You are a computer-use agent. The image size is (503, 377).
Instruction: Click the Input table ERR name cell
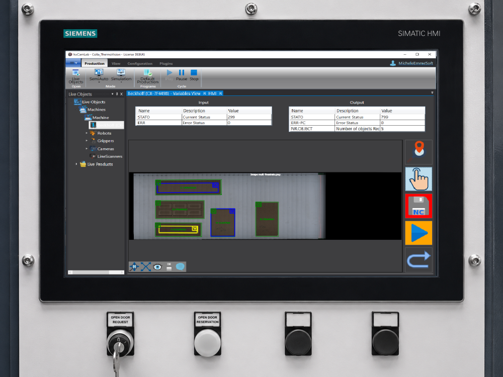click(159, 123)
